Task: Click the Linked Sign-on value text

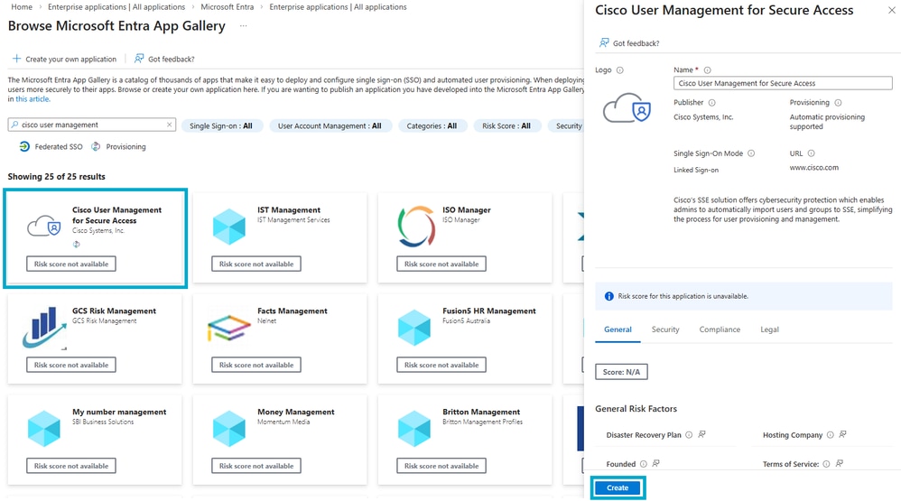Action: pyautogui.click(x=696, y=170)
